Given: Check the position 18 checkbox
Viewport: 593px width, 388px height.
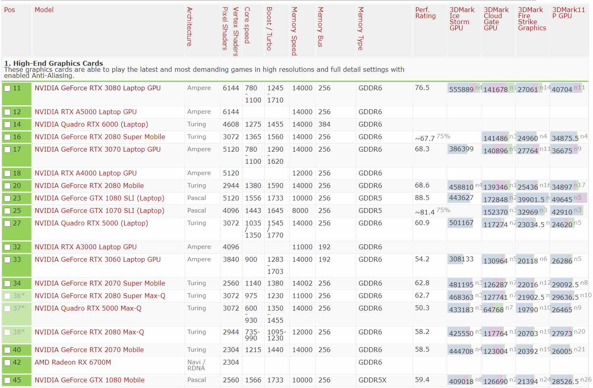Looking at the screenshot, I should coord(7,173).
